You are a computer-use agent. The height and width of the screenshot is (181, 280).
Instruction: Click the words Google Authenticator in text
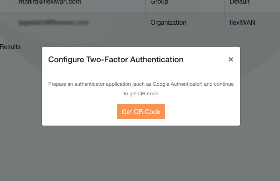177,84
